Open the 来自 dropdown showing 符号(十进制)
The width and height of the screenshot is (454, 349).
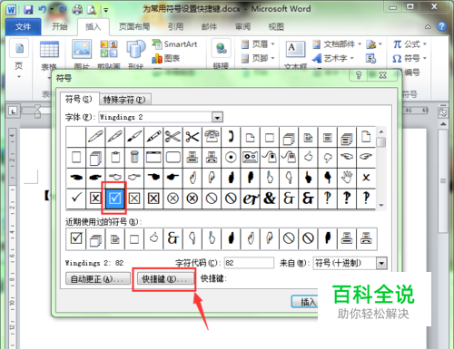pos(381,263)
